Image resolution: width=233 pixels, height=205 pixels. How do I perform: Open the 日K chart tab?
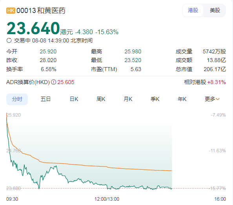pyautogui.click(x=74, y=99)
